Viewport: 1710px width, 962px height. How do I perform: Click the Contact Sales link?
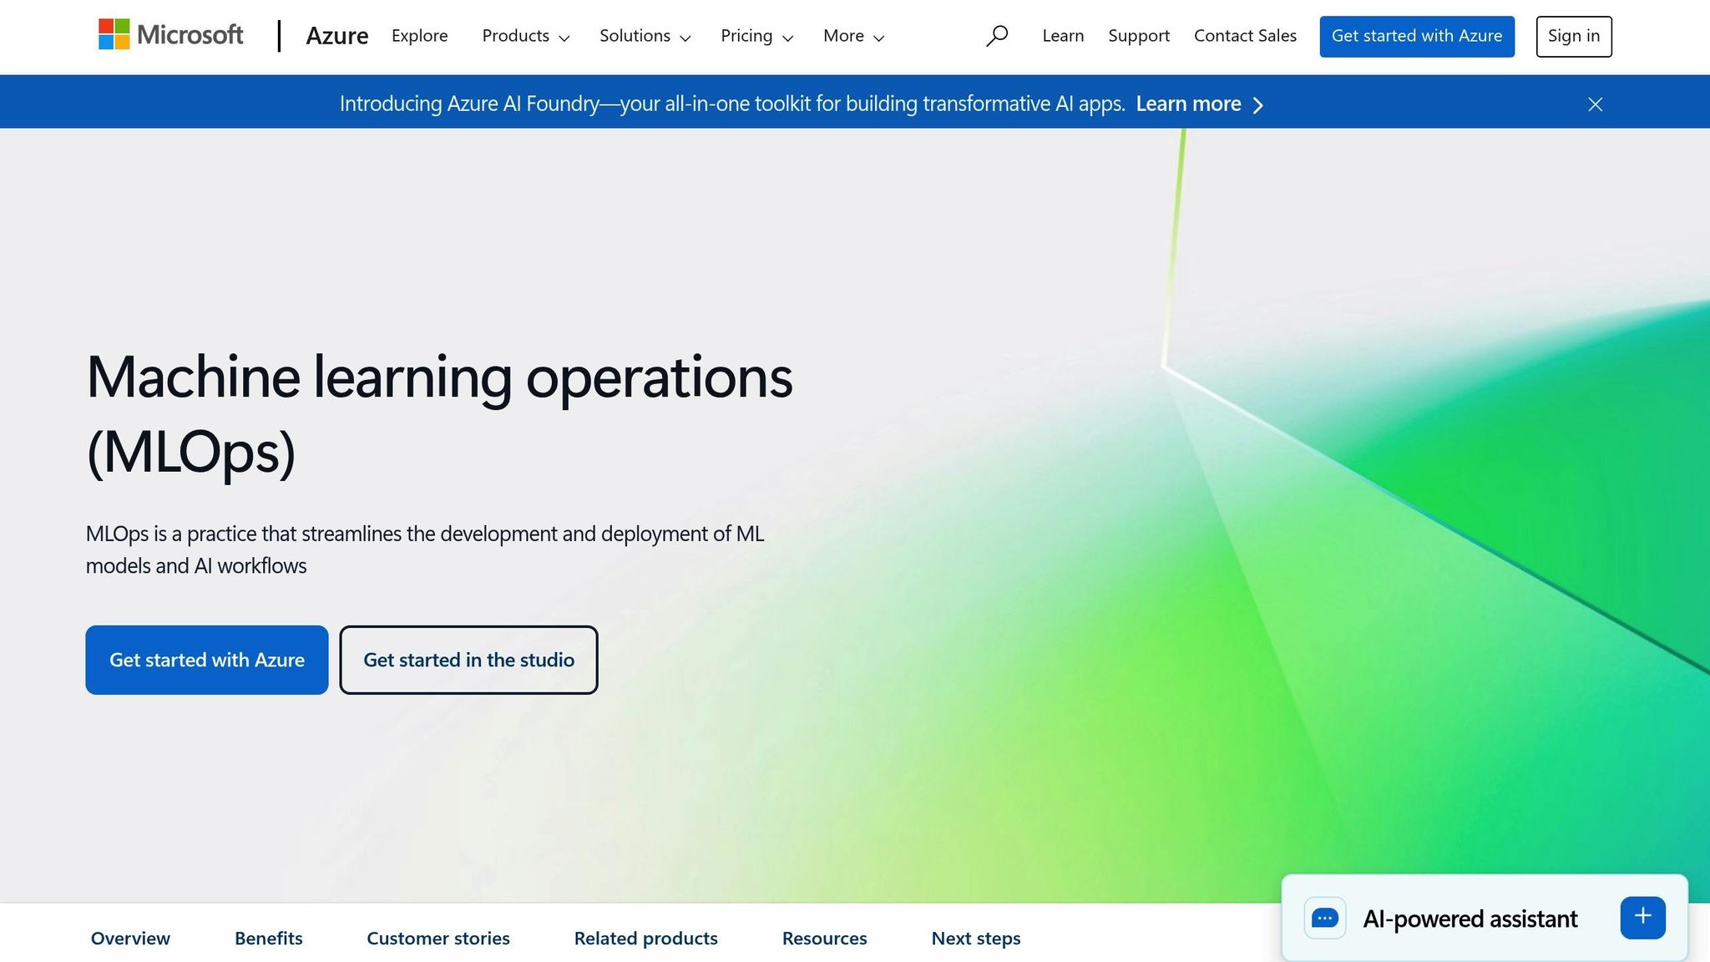[x=1244, y=36]
